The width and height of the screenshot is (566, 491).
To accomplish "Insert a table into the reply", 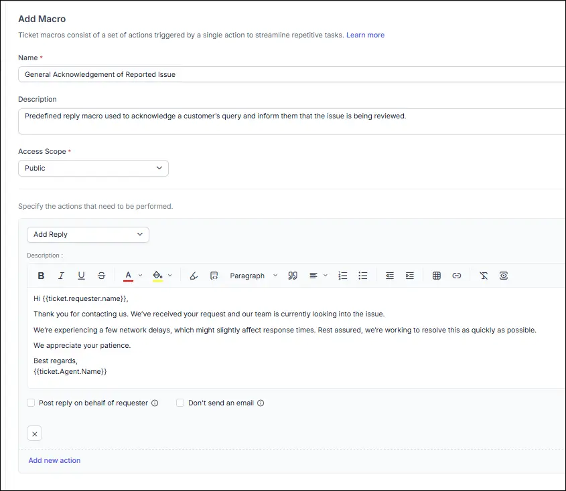I will (x=437, y=276).
